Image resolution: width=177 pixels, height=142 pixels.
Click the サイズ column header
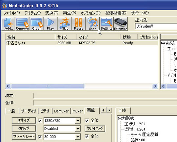pos(66,37)
